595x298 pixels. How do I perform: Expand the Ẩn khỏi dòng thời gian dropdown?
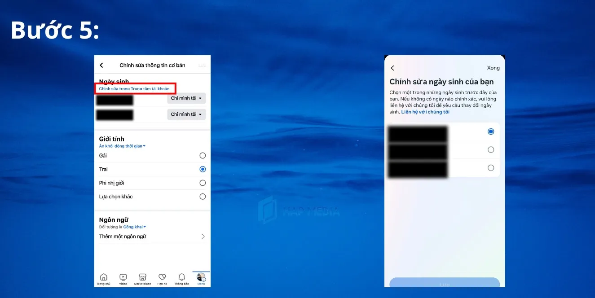(122, 146)
